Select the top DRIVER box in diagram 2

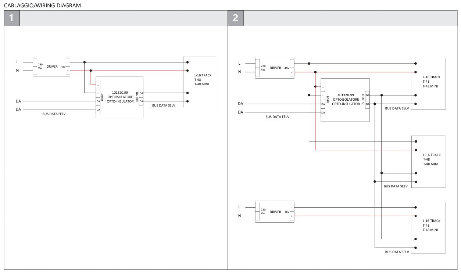click(x=275, y=68)
